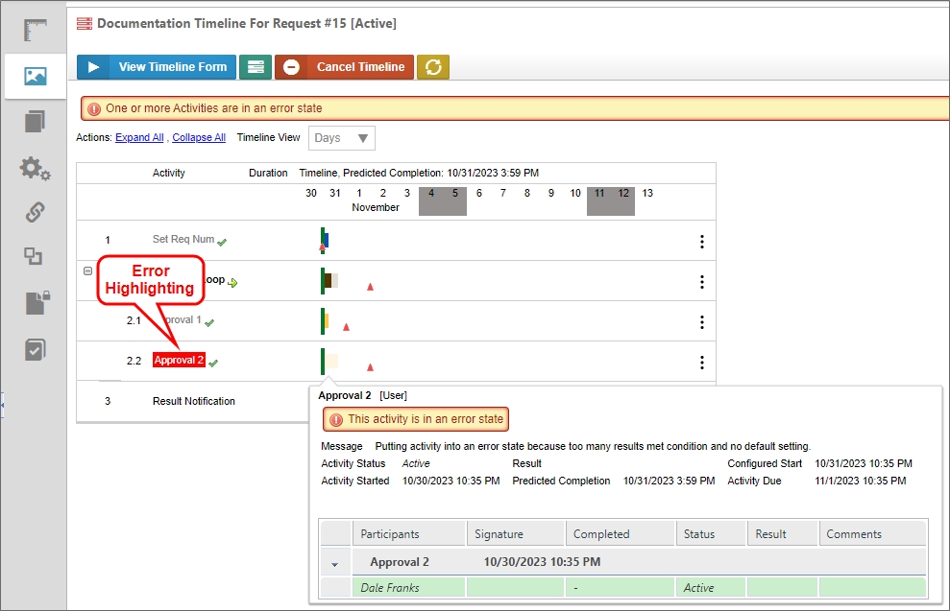Open the Approval 2 row three-dot menu
Image resolution: width=950 pixels, height=611 pixels.
click(702, 362)
